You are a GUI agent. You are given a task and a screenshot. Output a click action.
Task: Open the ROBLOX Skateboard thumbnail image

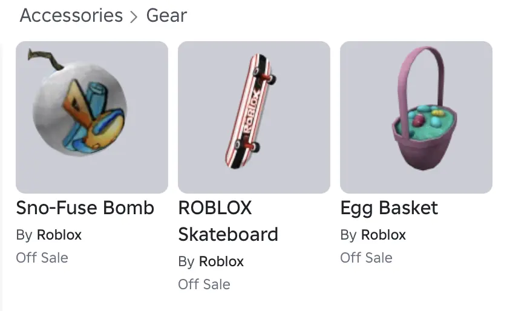tap(254, 117)
